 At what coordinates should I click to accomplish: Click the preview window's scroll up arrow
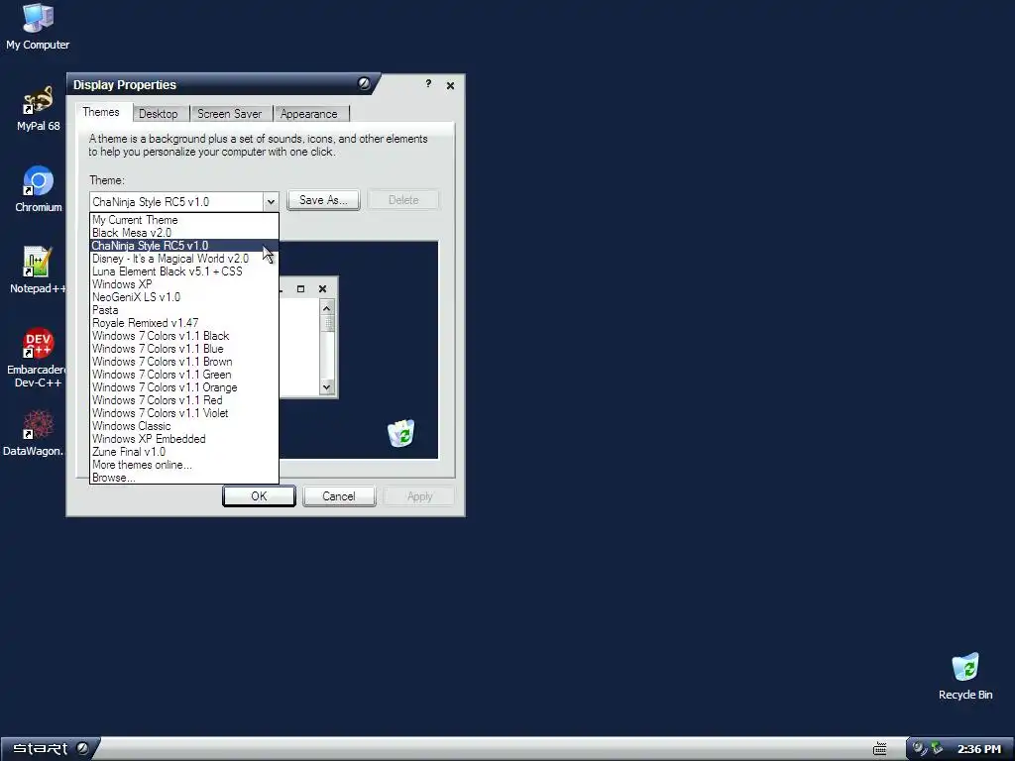(x=327, y=308)
